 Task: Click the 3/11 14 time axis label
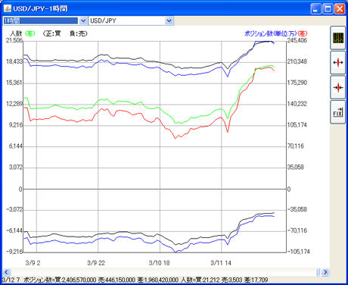pyautogui.click(x=221, y=263)
